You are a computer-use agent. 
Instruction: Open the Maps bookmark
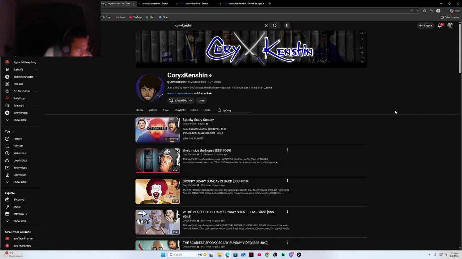(x=150, y=17)
